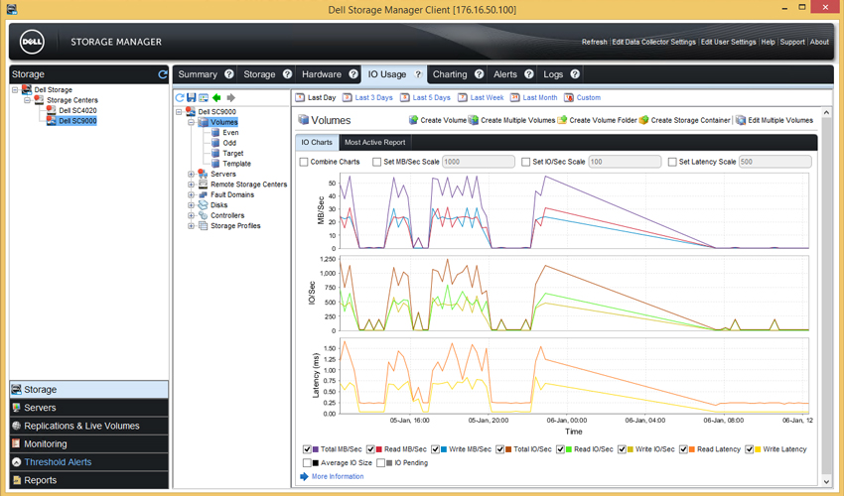The width and height of the screenshot is (844, 496).
Task: Open help for the Summary tab
Action: [x=228, y=74]
